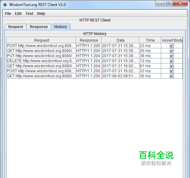
Task: Click the Time column header
Action: point(150,40)
